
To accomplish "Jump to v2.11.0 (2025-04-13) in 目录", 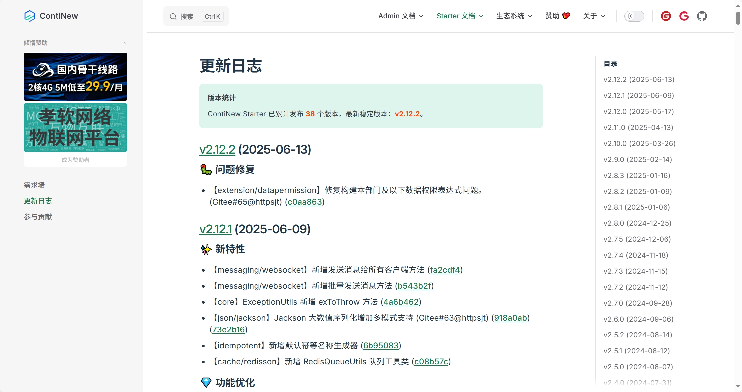I will [638, 128].
